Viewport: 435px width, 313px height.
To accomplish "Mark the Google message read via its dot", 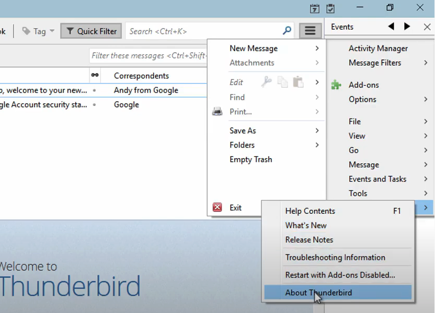I will [x=95, y=104].
